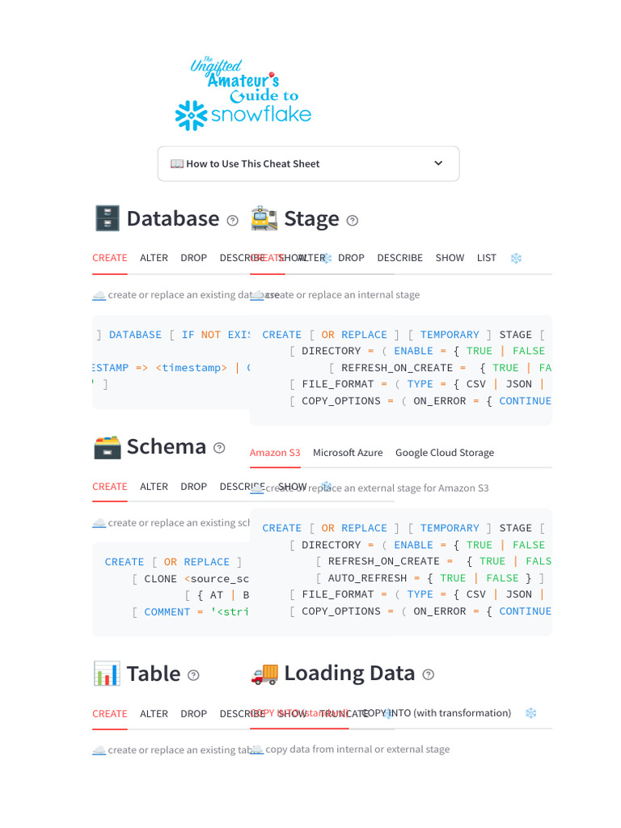The width and height of the screenshot is (621, 828).
Task: Switch to the Microsoft Azure tab
Action: point(348,453)
